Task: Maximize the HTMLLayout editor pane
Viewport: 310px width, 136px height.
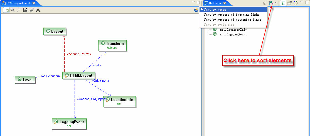Action: click(x=198, y=3)
